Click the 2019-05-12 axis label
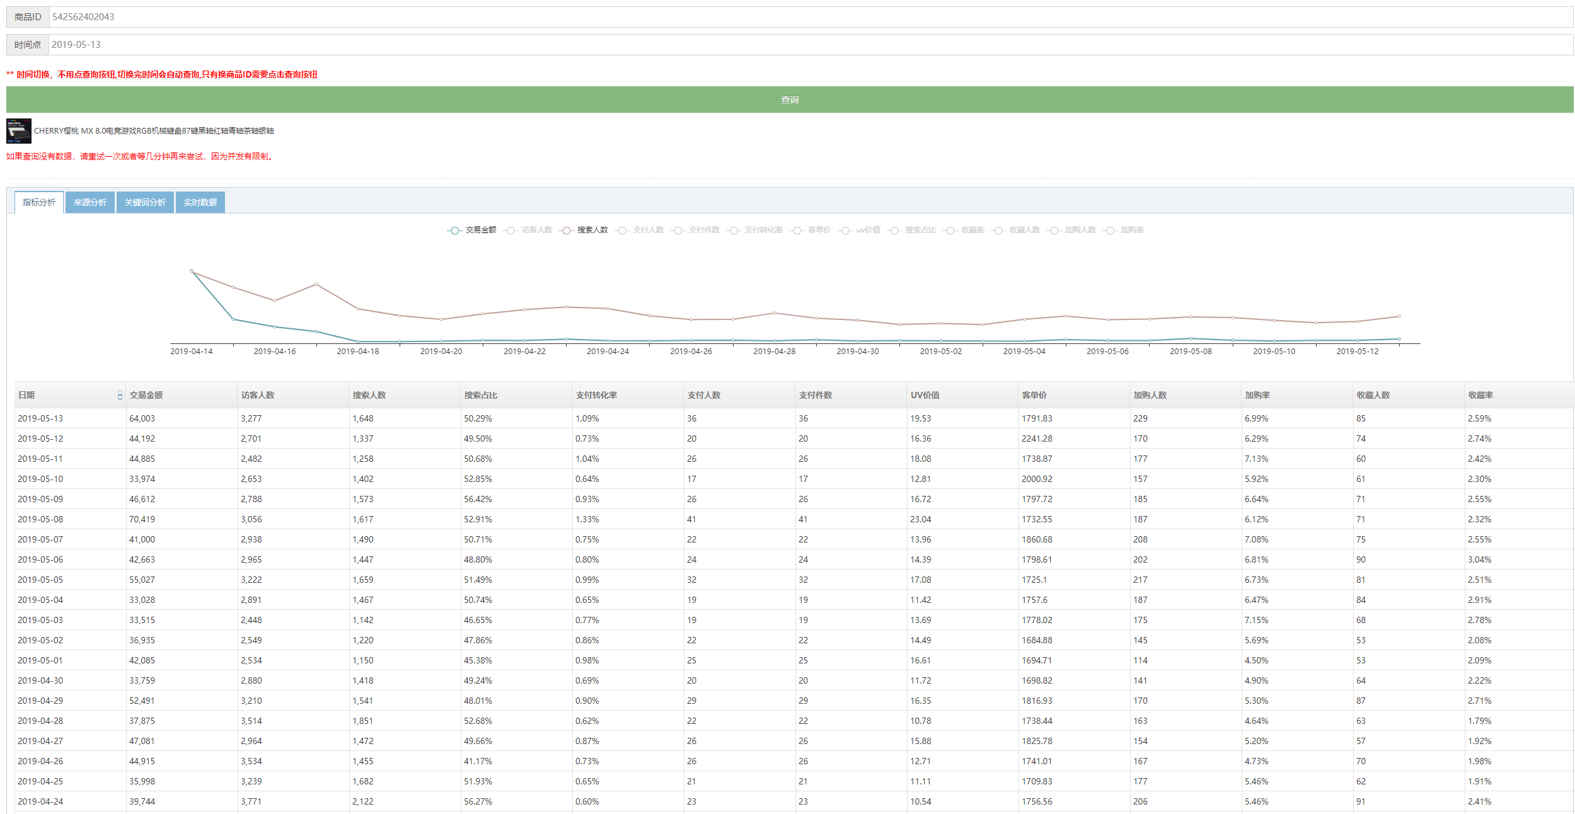The width and height of the screenshot is (1575, 814). point(1357,352)
